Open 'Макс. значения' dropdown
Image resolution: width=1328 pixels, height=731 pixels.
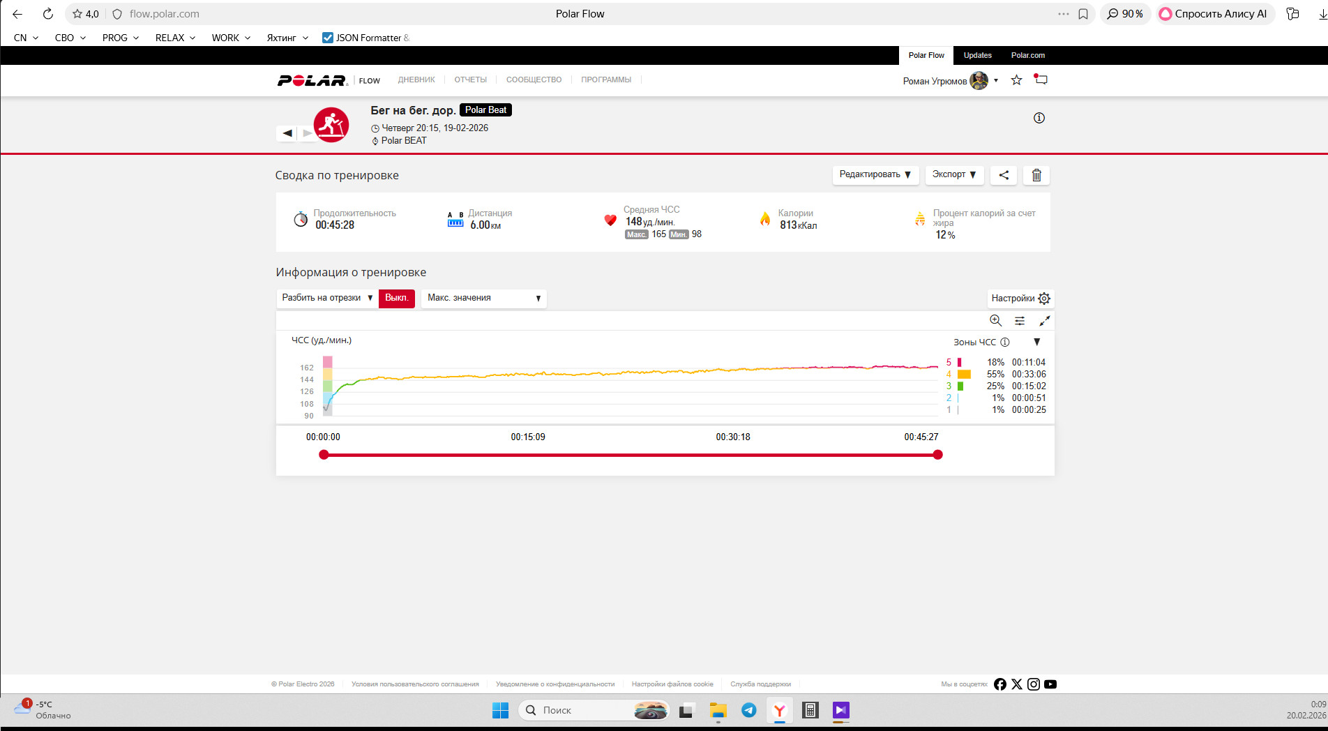pos(484,298)
